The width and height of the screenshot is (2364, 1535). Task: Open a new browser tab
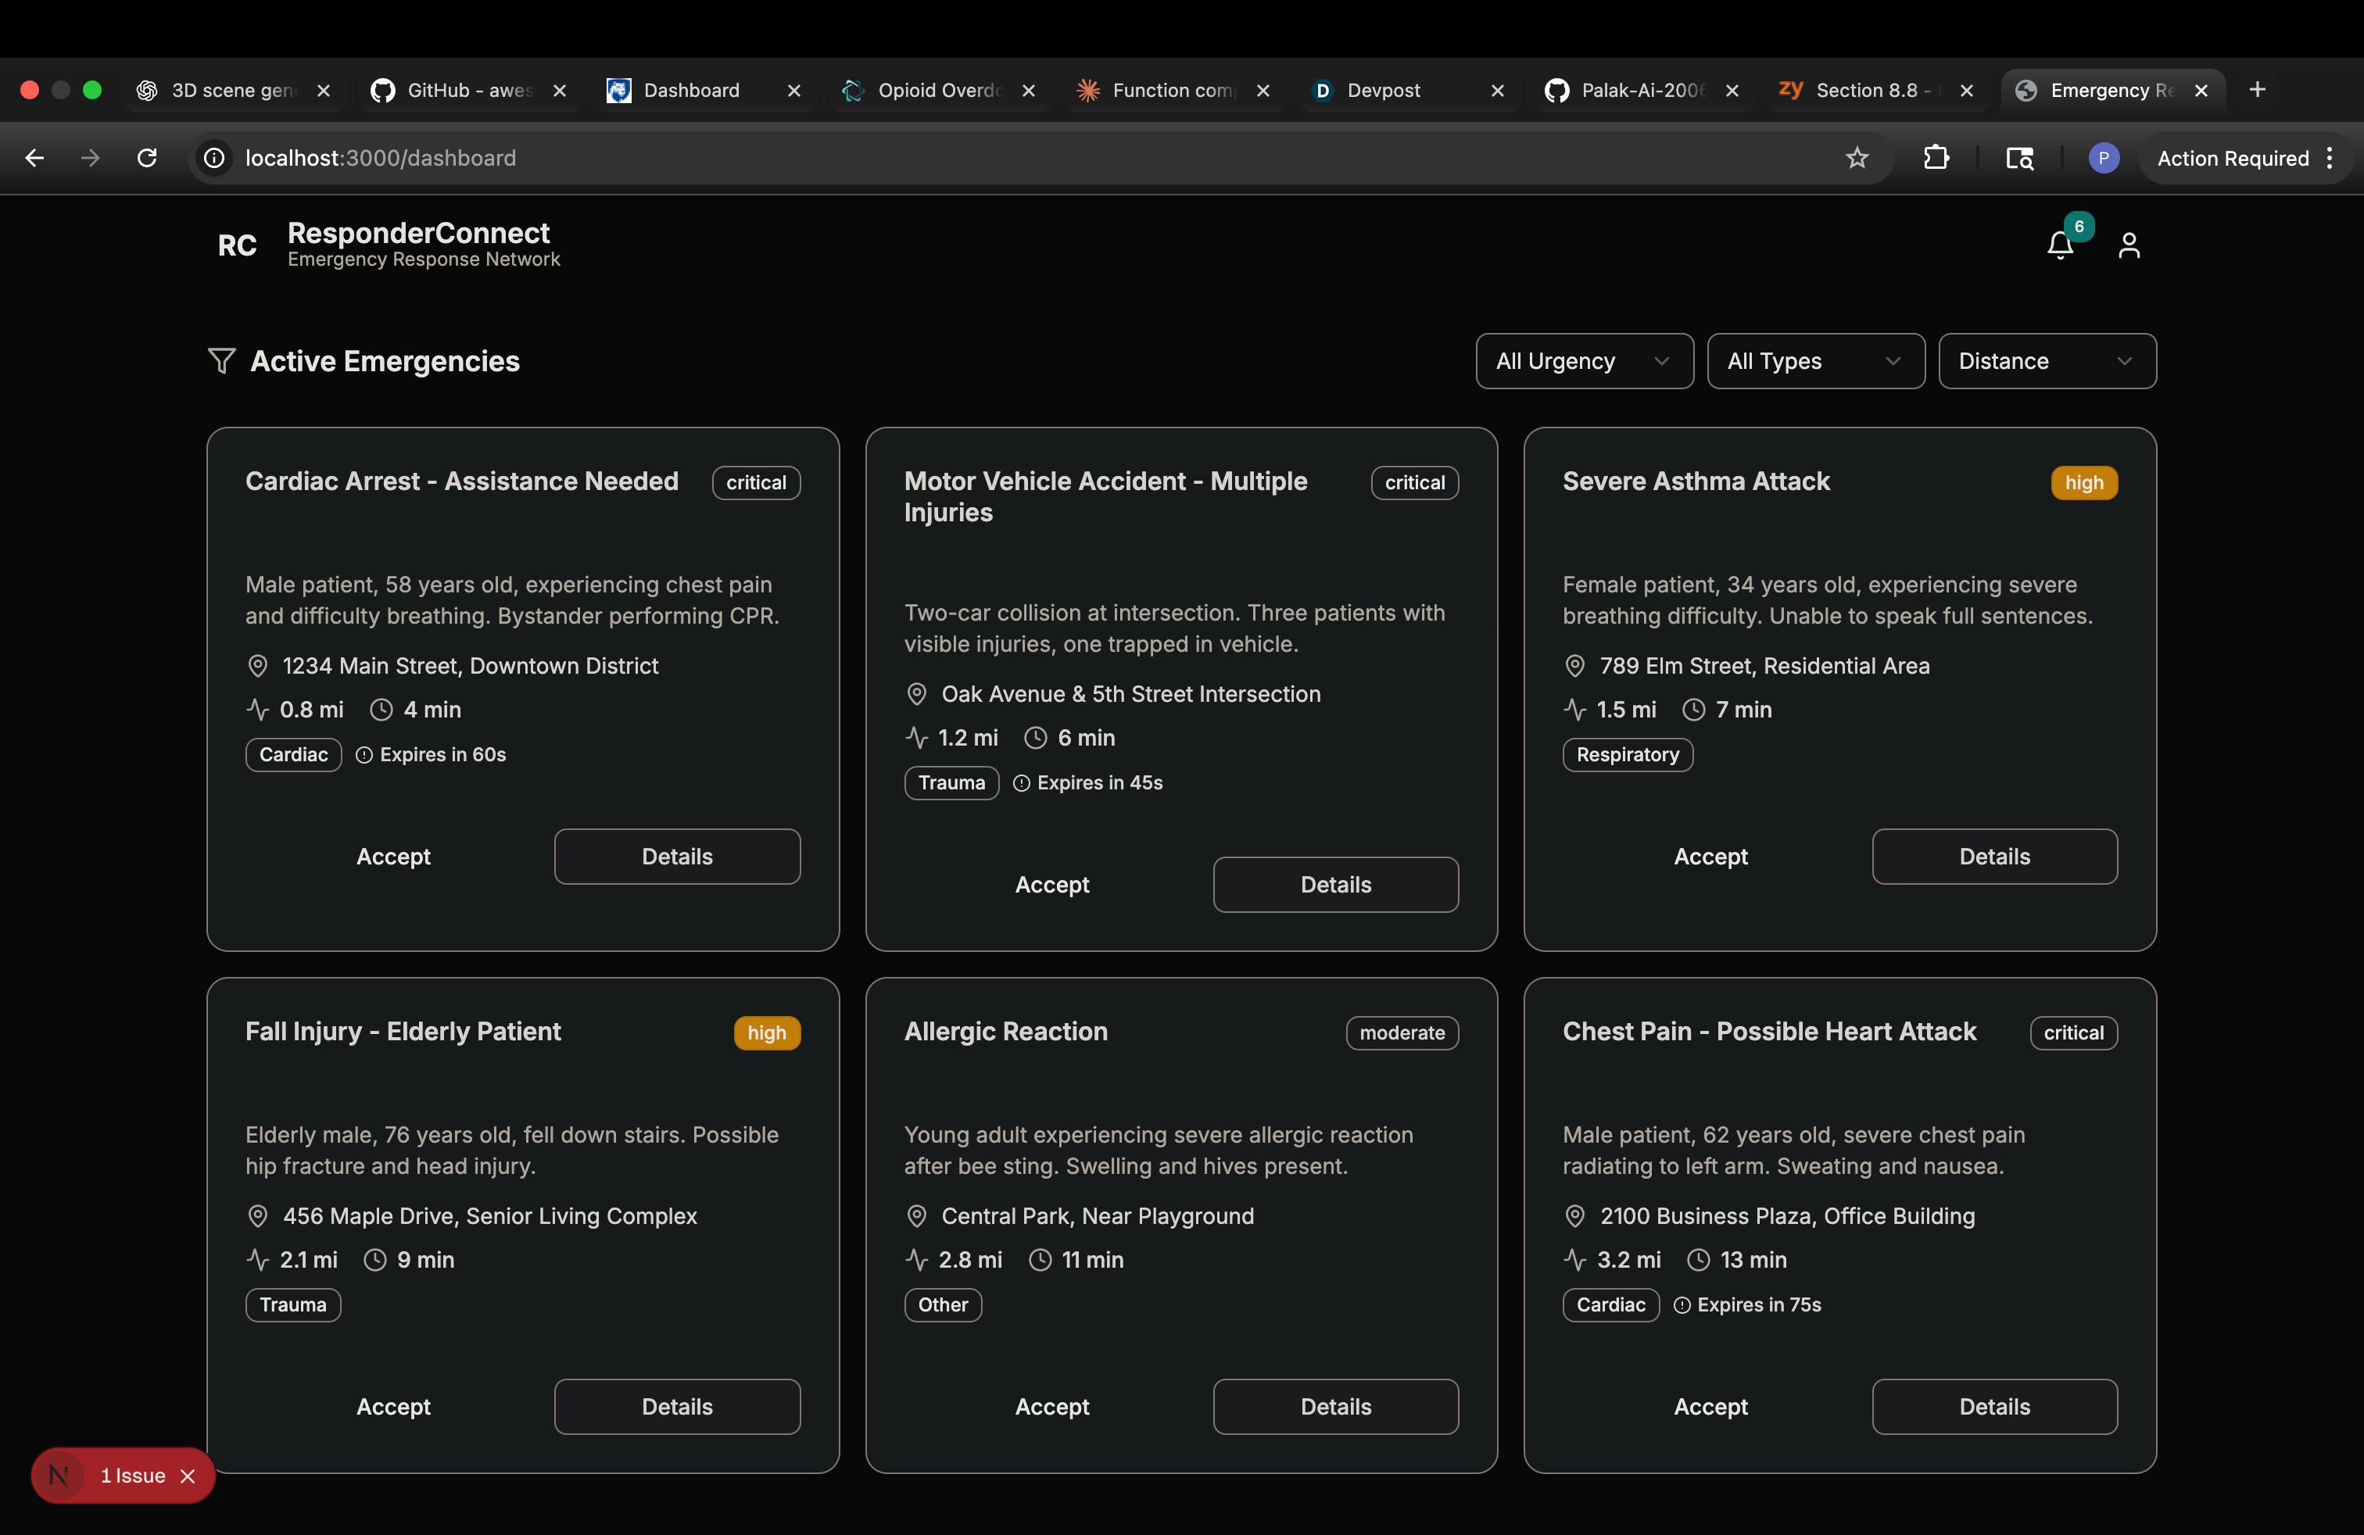[2257, 91]
